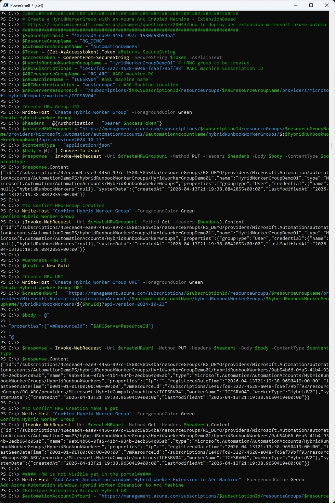The image size is (335, 503).
Task: Click the New-Guid command after $hrwId
Action: click(x=57, y=266)
